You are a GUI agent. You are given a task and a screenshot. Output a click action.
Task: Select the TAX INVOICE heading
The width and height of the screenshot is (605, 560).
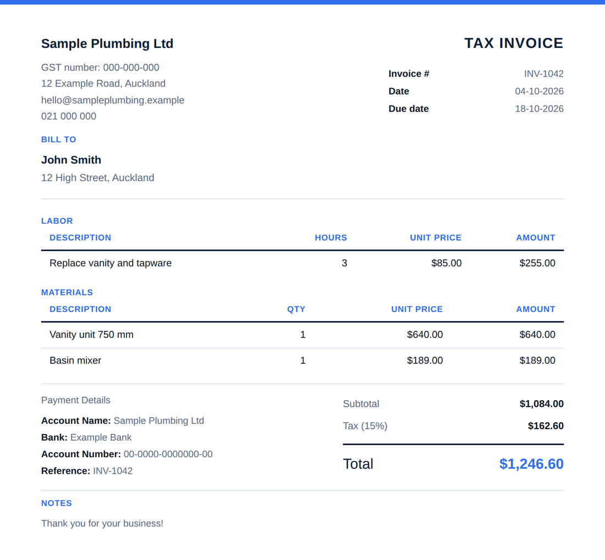click(514, 43)
